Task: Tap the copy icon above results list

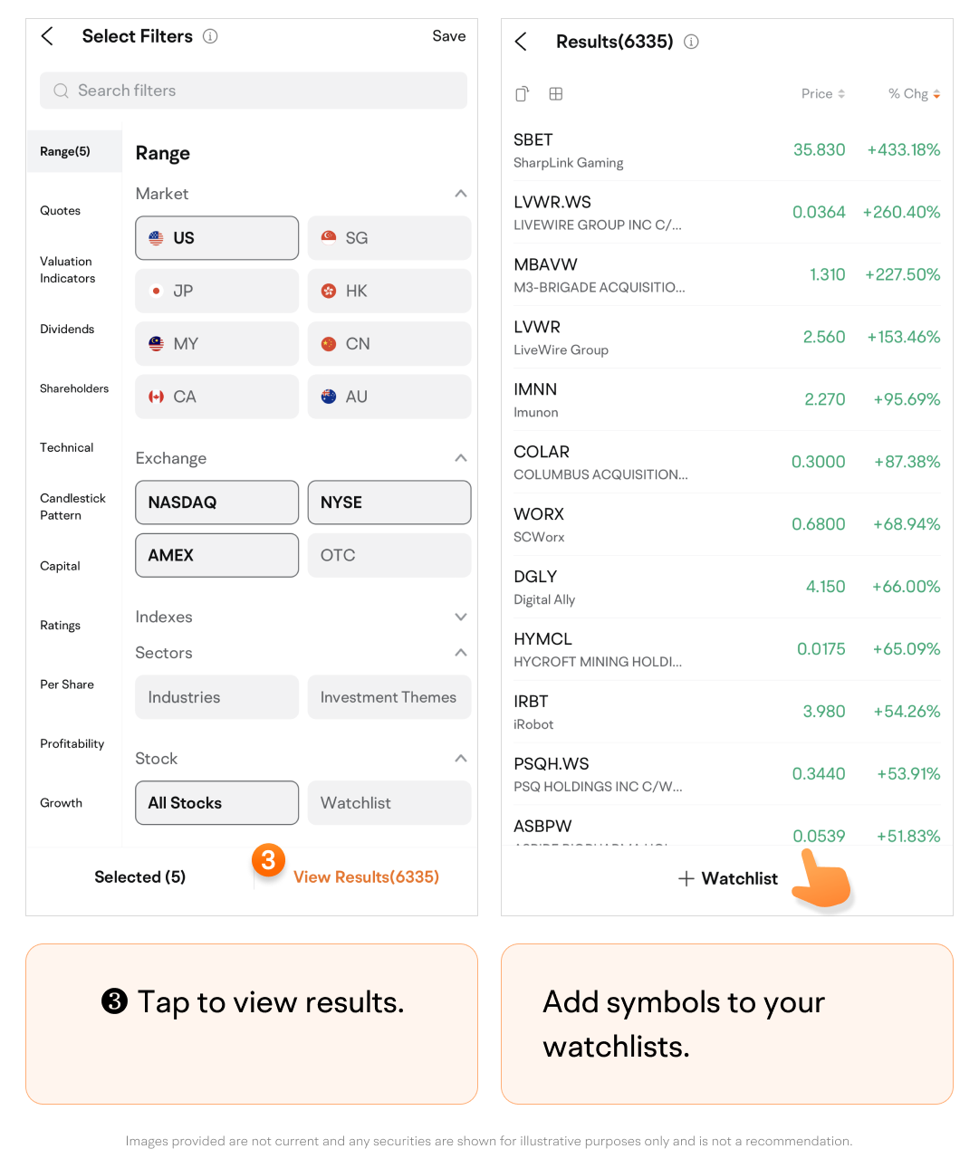Action: pyautogui.click(x=522, y=94)
